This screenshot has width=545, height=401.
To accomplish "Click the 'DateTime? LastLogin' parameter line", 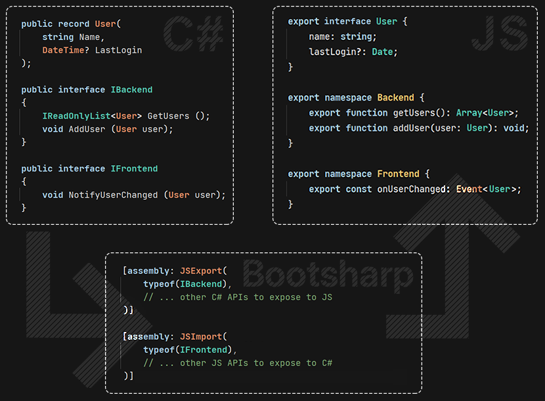I will tap(92, 50).
